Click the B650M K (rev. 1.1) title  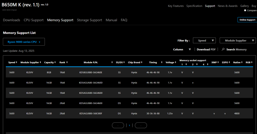click(21, 5)
